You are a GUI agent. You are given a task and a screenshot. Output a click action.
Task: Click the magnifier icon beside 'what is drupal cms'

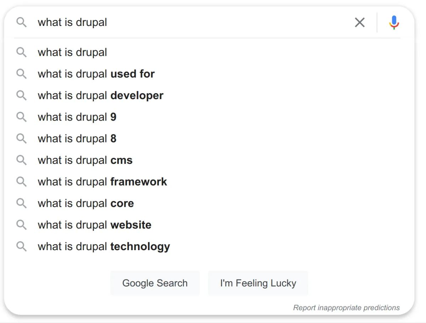click(22, 160)
